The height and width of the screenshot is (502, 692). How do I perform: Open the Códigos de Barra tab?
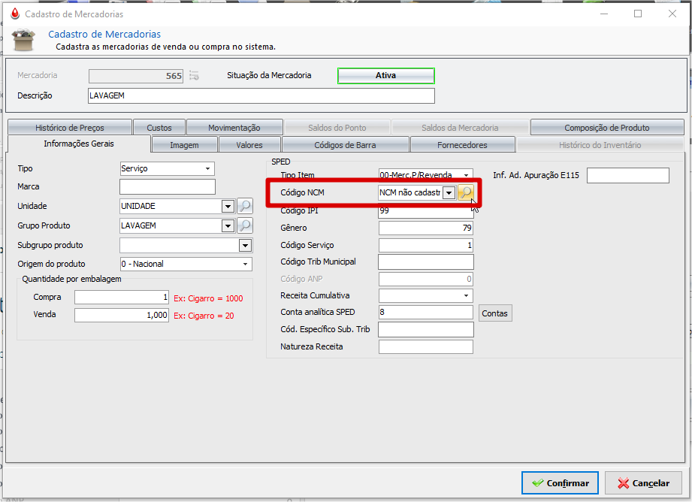(x=345, y=145)
